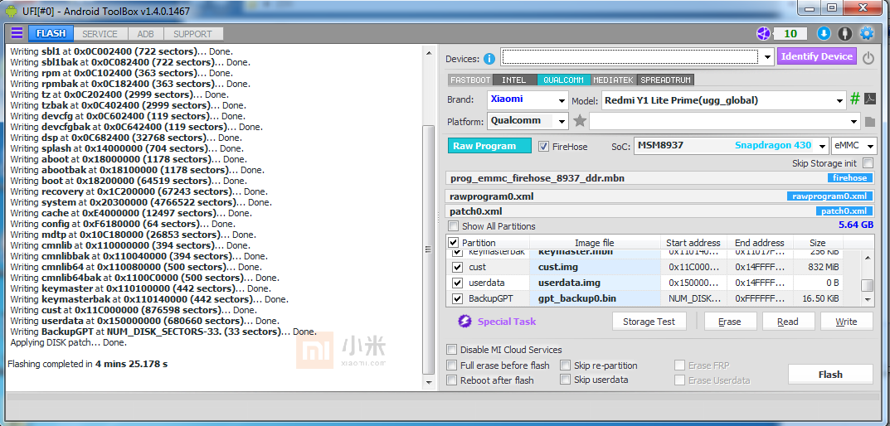
Task: Click the Devices input field
Action: [x=630, y=57]
